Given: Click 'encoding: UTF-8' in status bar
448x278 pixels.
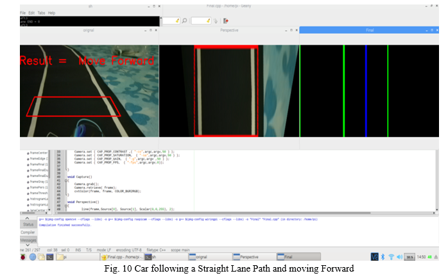Looking at the screenshot, I should (x=128, y=250).
